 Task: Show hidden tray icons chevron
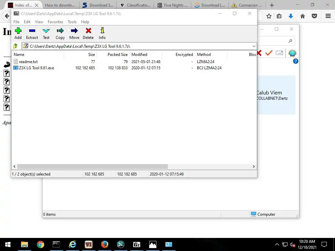click(x=277, y=244)
